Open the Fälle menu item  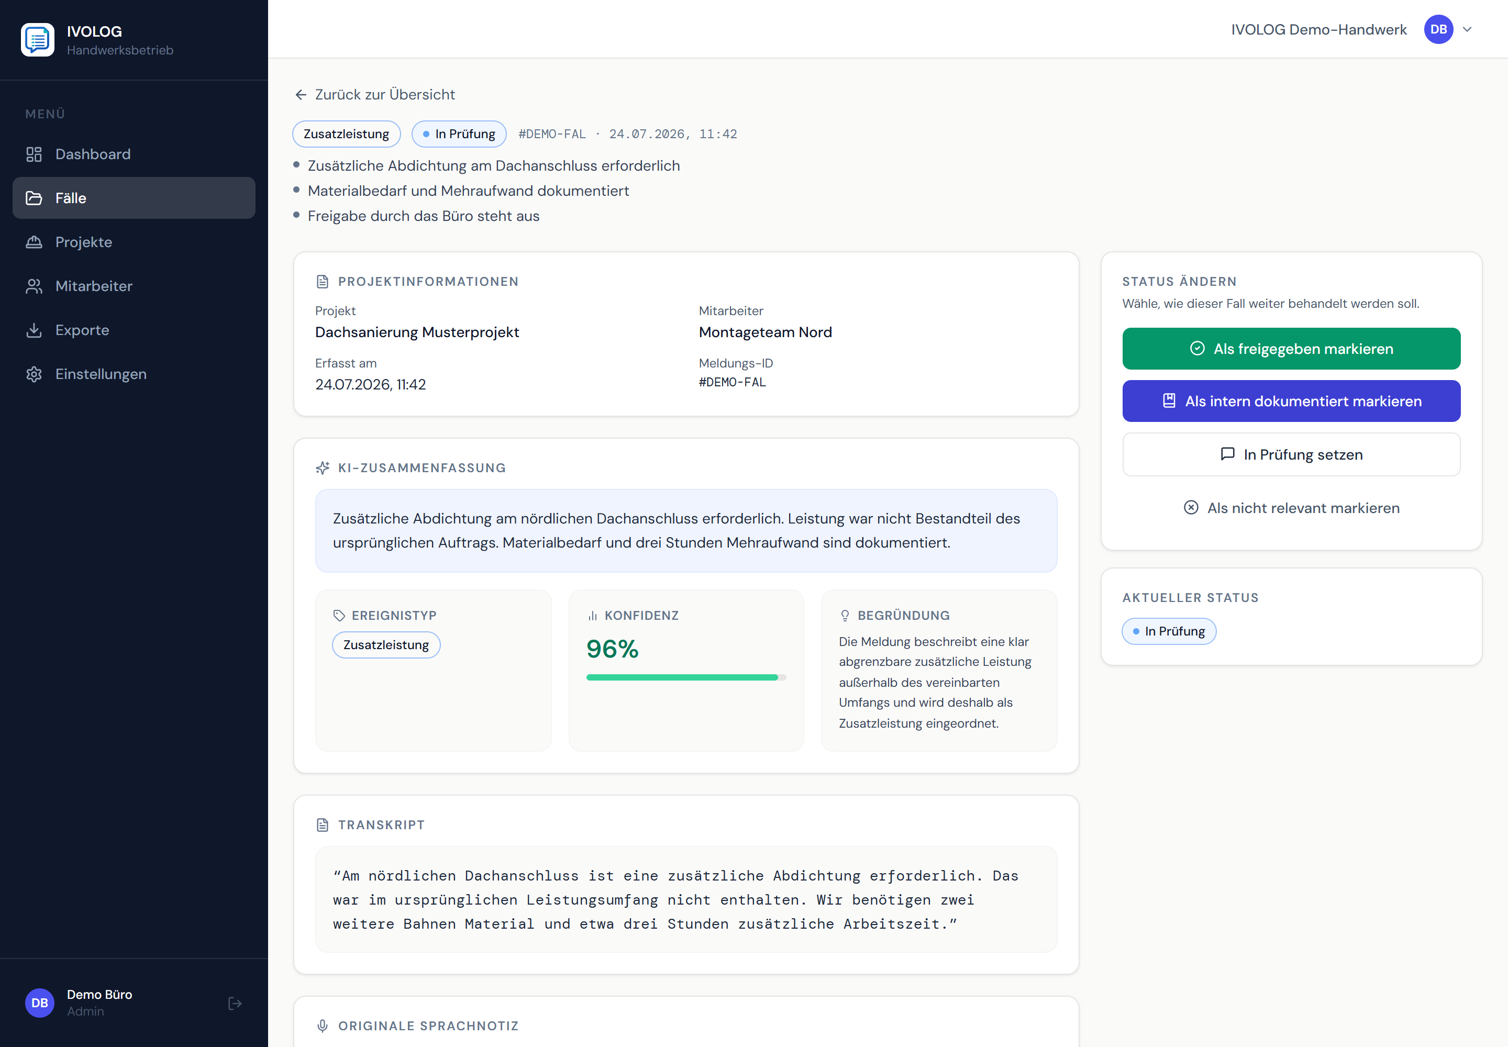(x=134, y=198)
